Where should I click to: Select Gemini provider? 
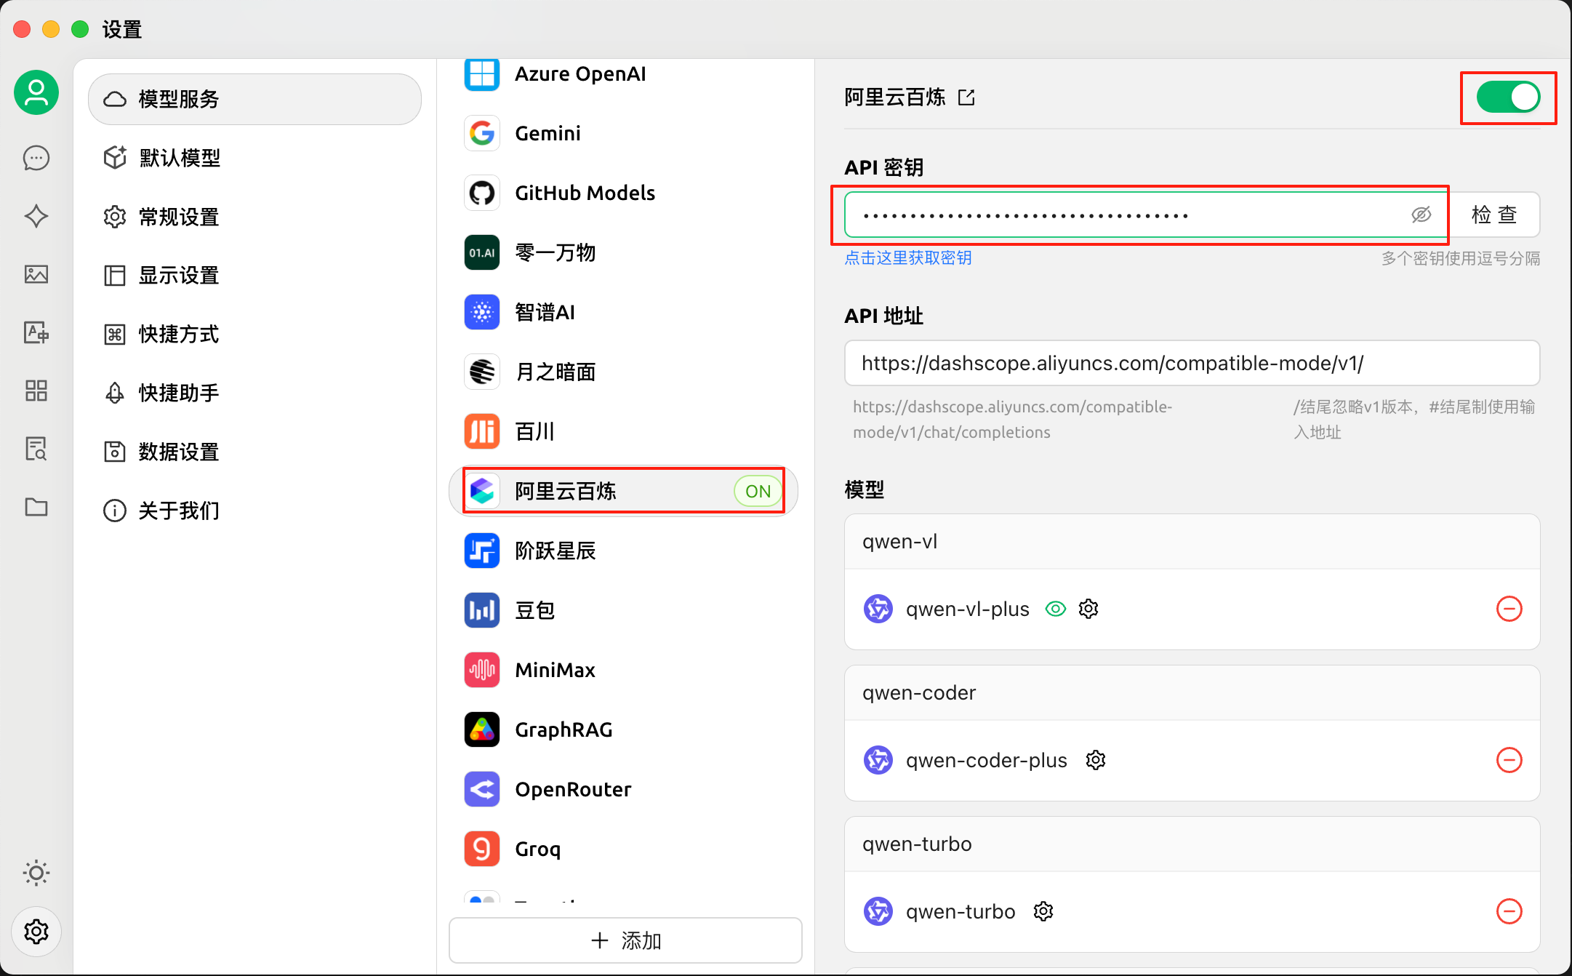coord(624,133)
